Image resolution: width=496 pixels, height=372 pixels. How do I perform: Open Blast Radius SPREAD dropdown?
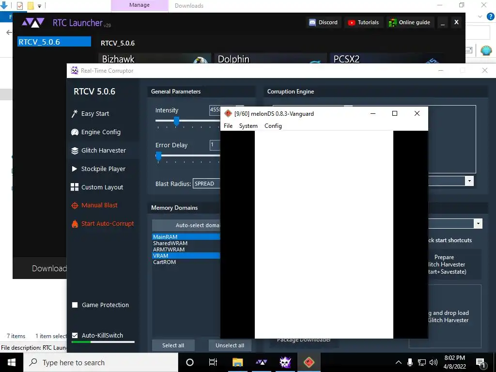coord(206,184)
